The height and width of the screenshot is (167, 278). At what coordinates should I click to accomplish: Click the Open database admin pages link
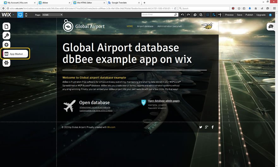pyautogui.click(x=164, y=101)
